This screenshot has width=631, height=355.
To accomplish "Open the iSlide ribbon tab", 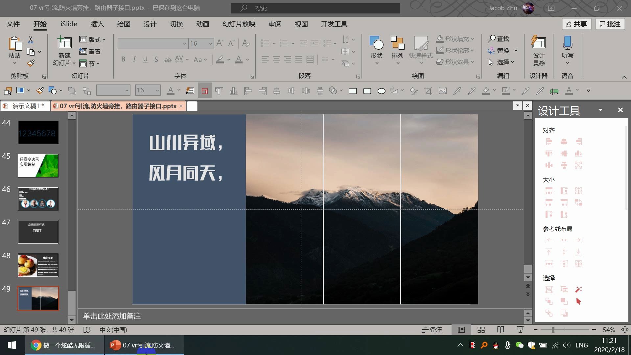I will coord(69,24).
